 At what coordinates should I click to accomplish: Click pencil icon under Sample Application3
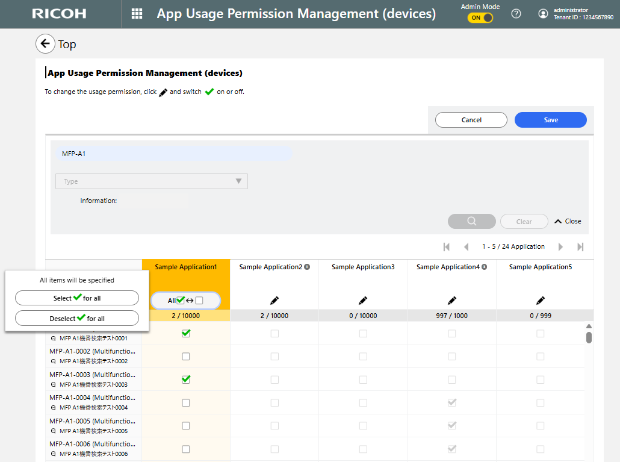pyautogui.click(x=363, y=300)
